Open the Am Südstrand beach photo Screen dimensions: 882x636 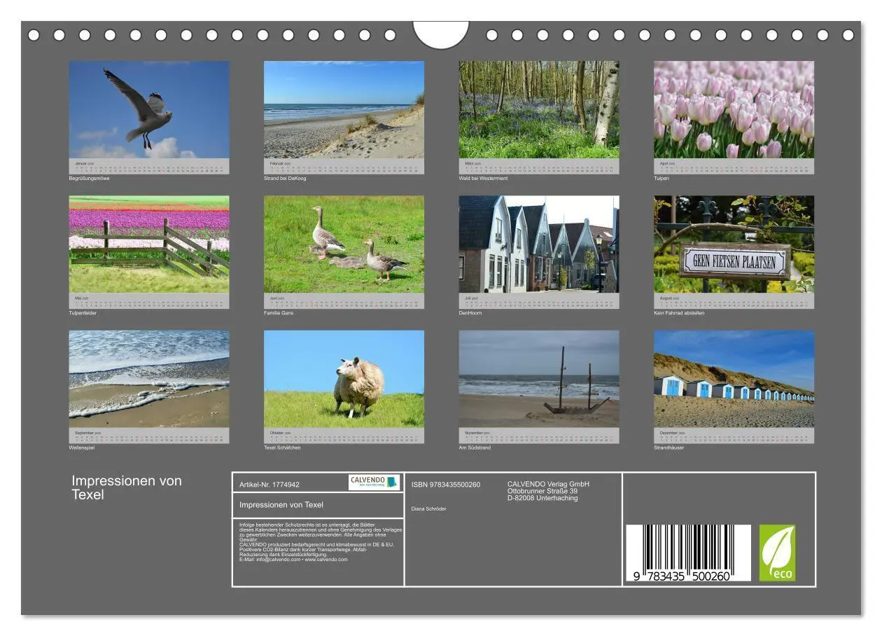click(x=539, y=379)
